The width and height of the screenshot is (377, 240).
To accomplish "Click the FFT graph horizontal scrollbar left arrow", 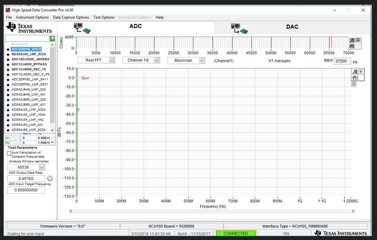I will [71, 211].
